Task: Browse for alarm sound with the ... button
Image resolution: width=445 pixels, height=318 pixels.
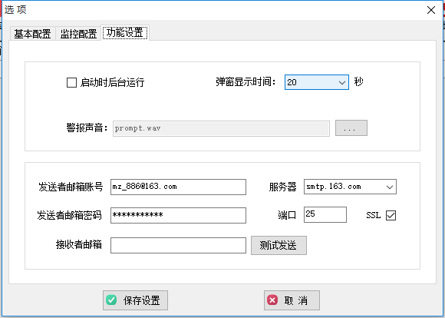Action: point(351,128)
